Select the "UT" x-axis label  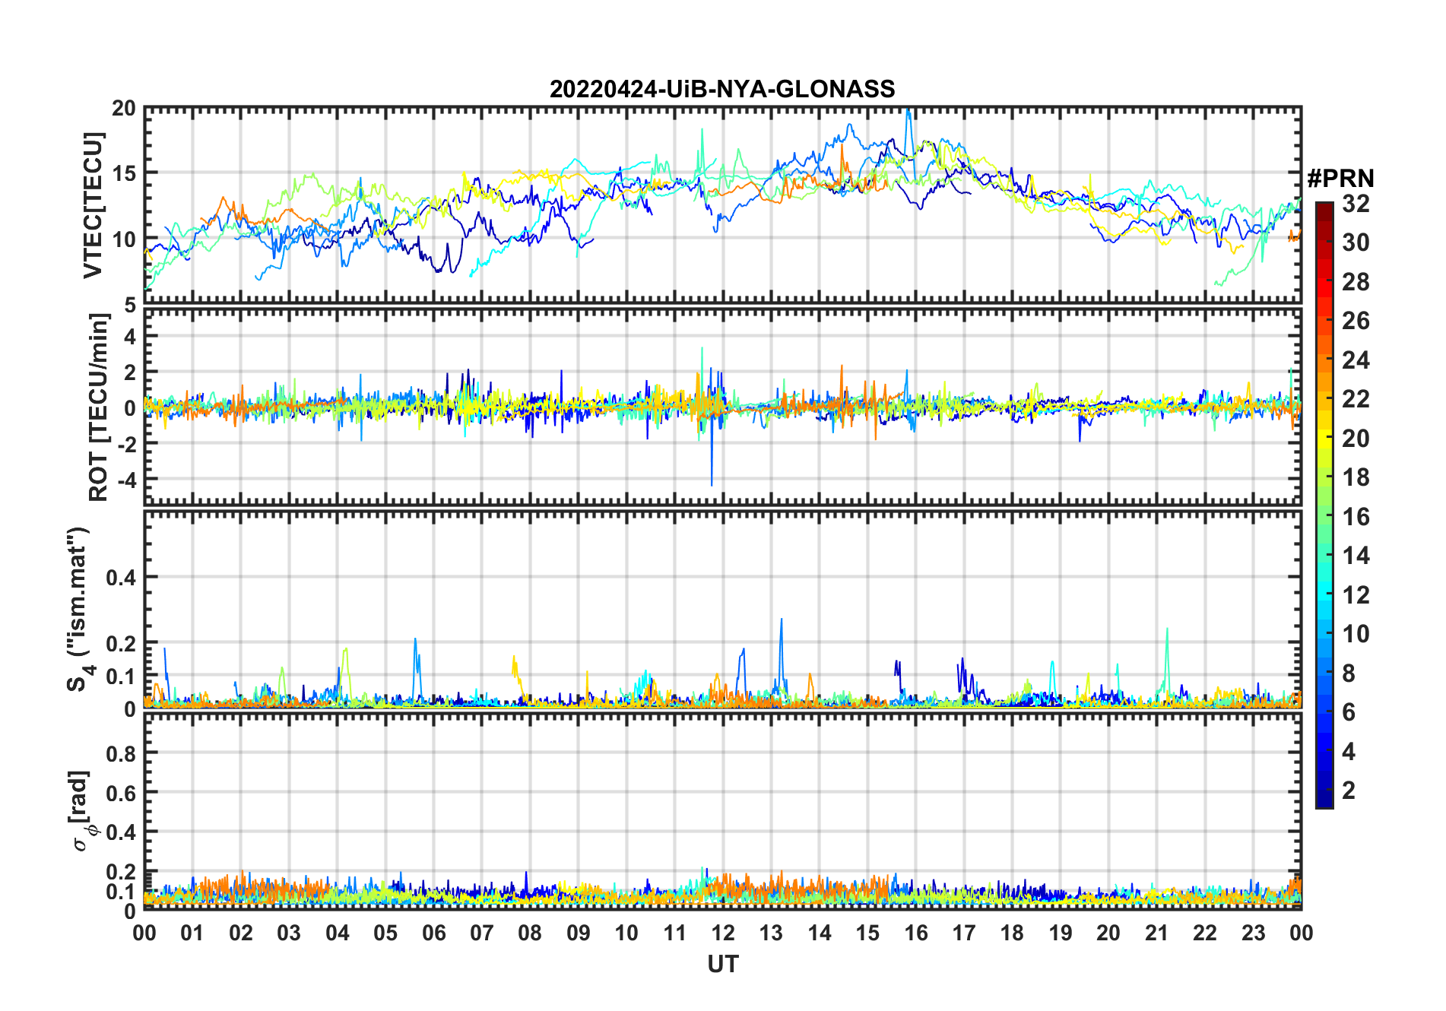coord(723,964)
